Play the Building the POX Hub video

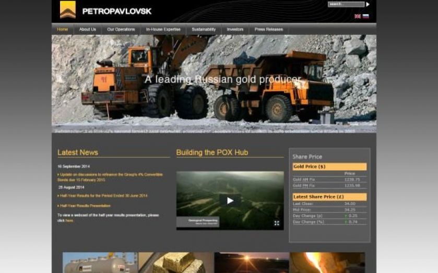pos(230,200)
